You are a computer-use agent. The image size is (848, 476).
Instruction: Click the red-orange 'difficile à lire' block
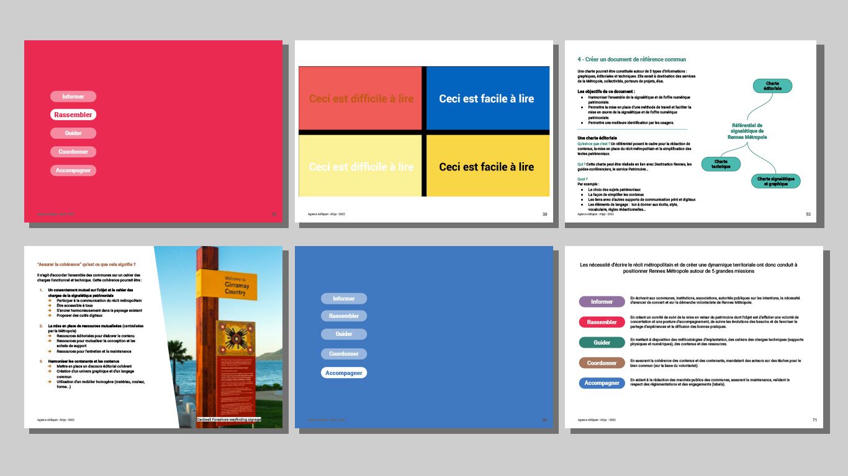(x=360, y=98)
